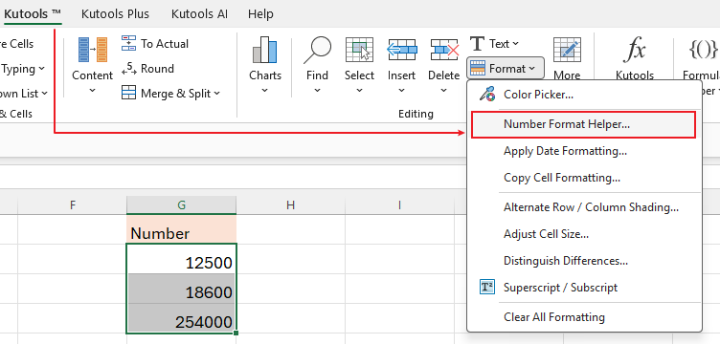Viewport: 720px width, 344px height.
Task: Expand the Merge & Split dropdown arrow
Action: 216,94
